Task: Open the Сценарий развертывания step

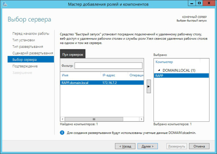Action: point(33,53)
